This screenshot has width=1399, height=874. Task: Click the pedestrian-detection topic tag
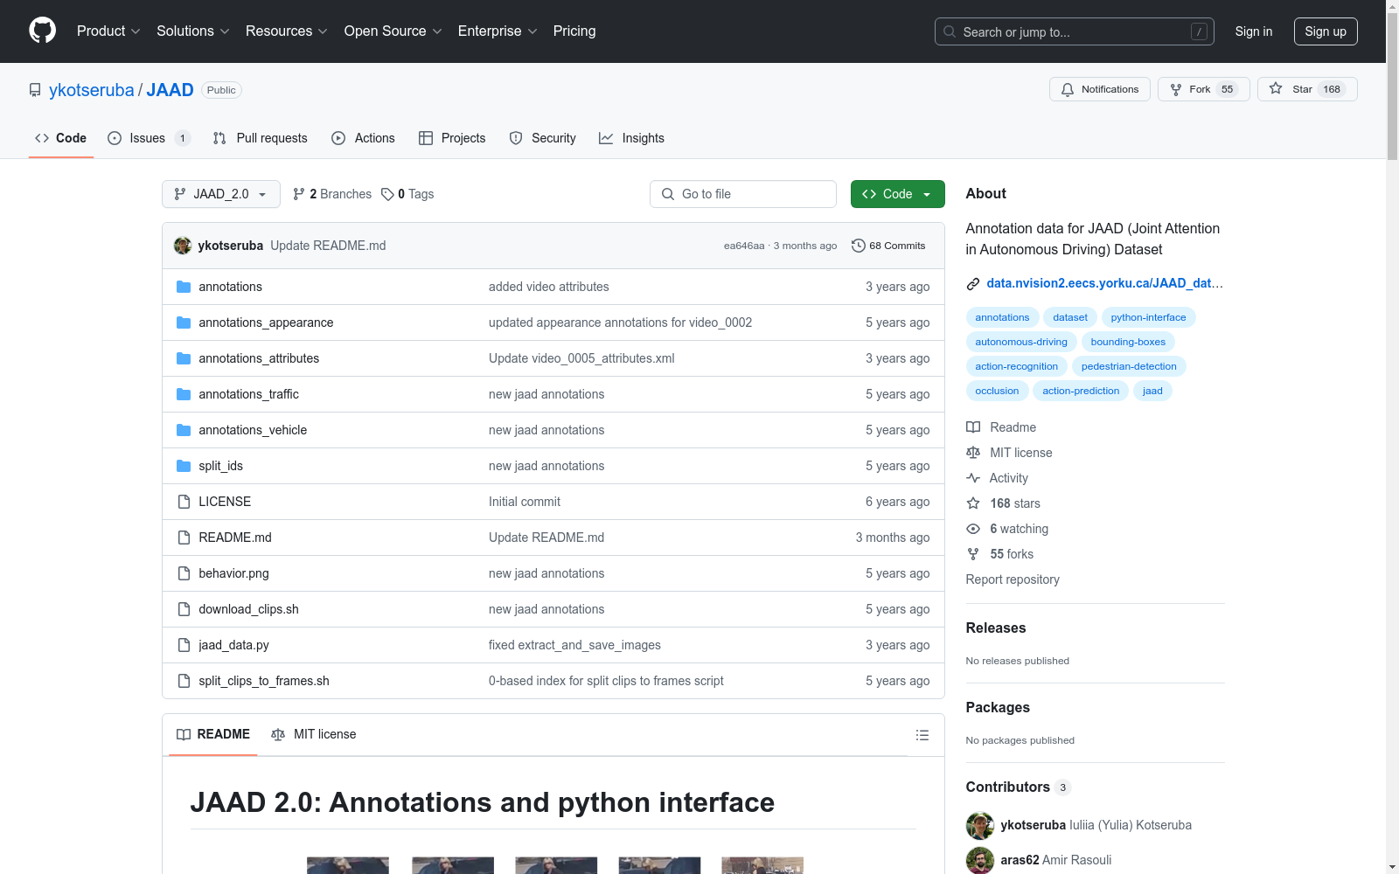point(1128,366)
